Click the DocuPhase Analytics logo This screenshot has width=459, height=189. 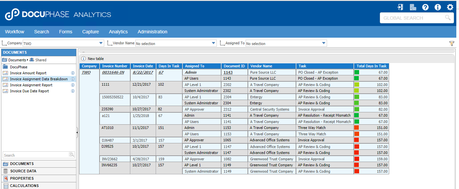pyautogui.click(x=58, y=14)
